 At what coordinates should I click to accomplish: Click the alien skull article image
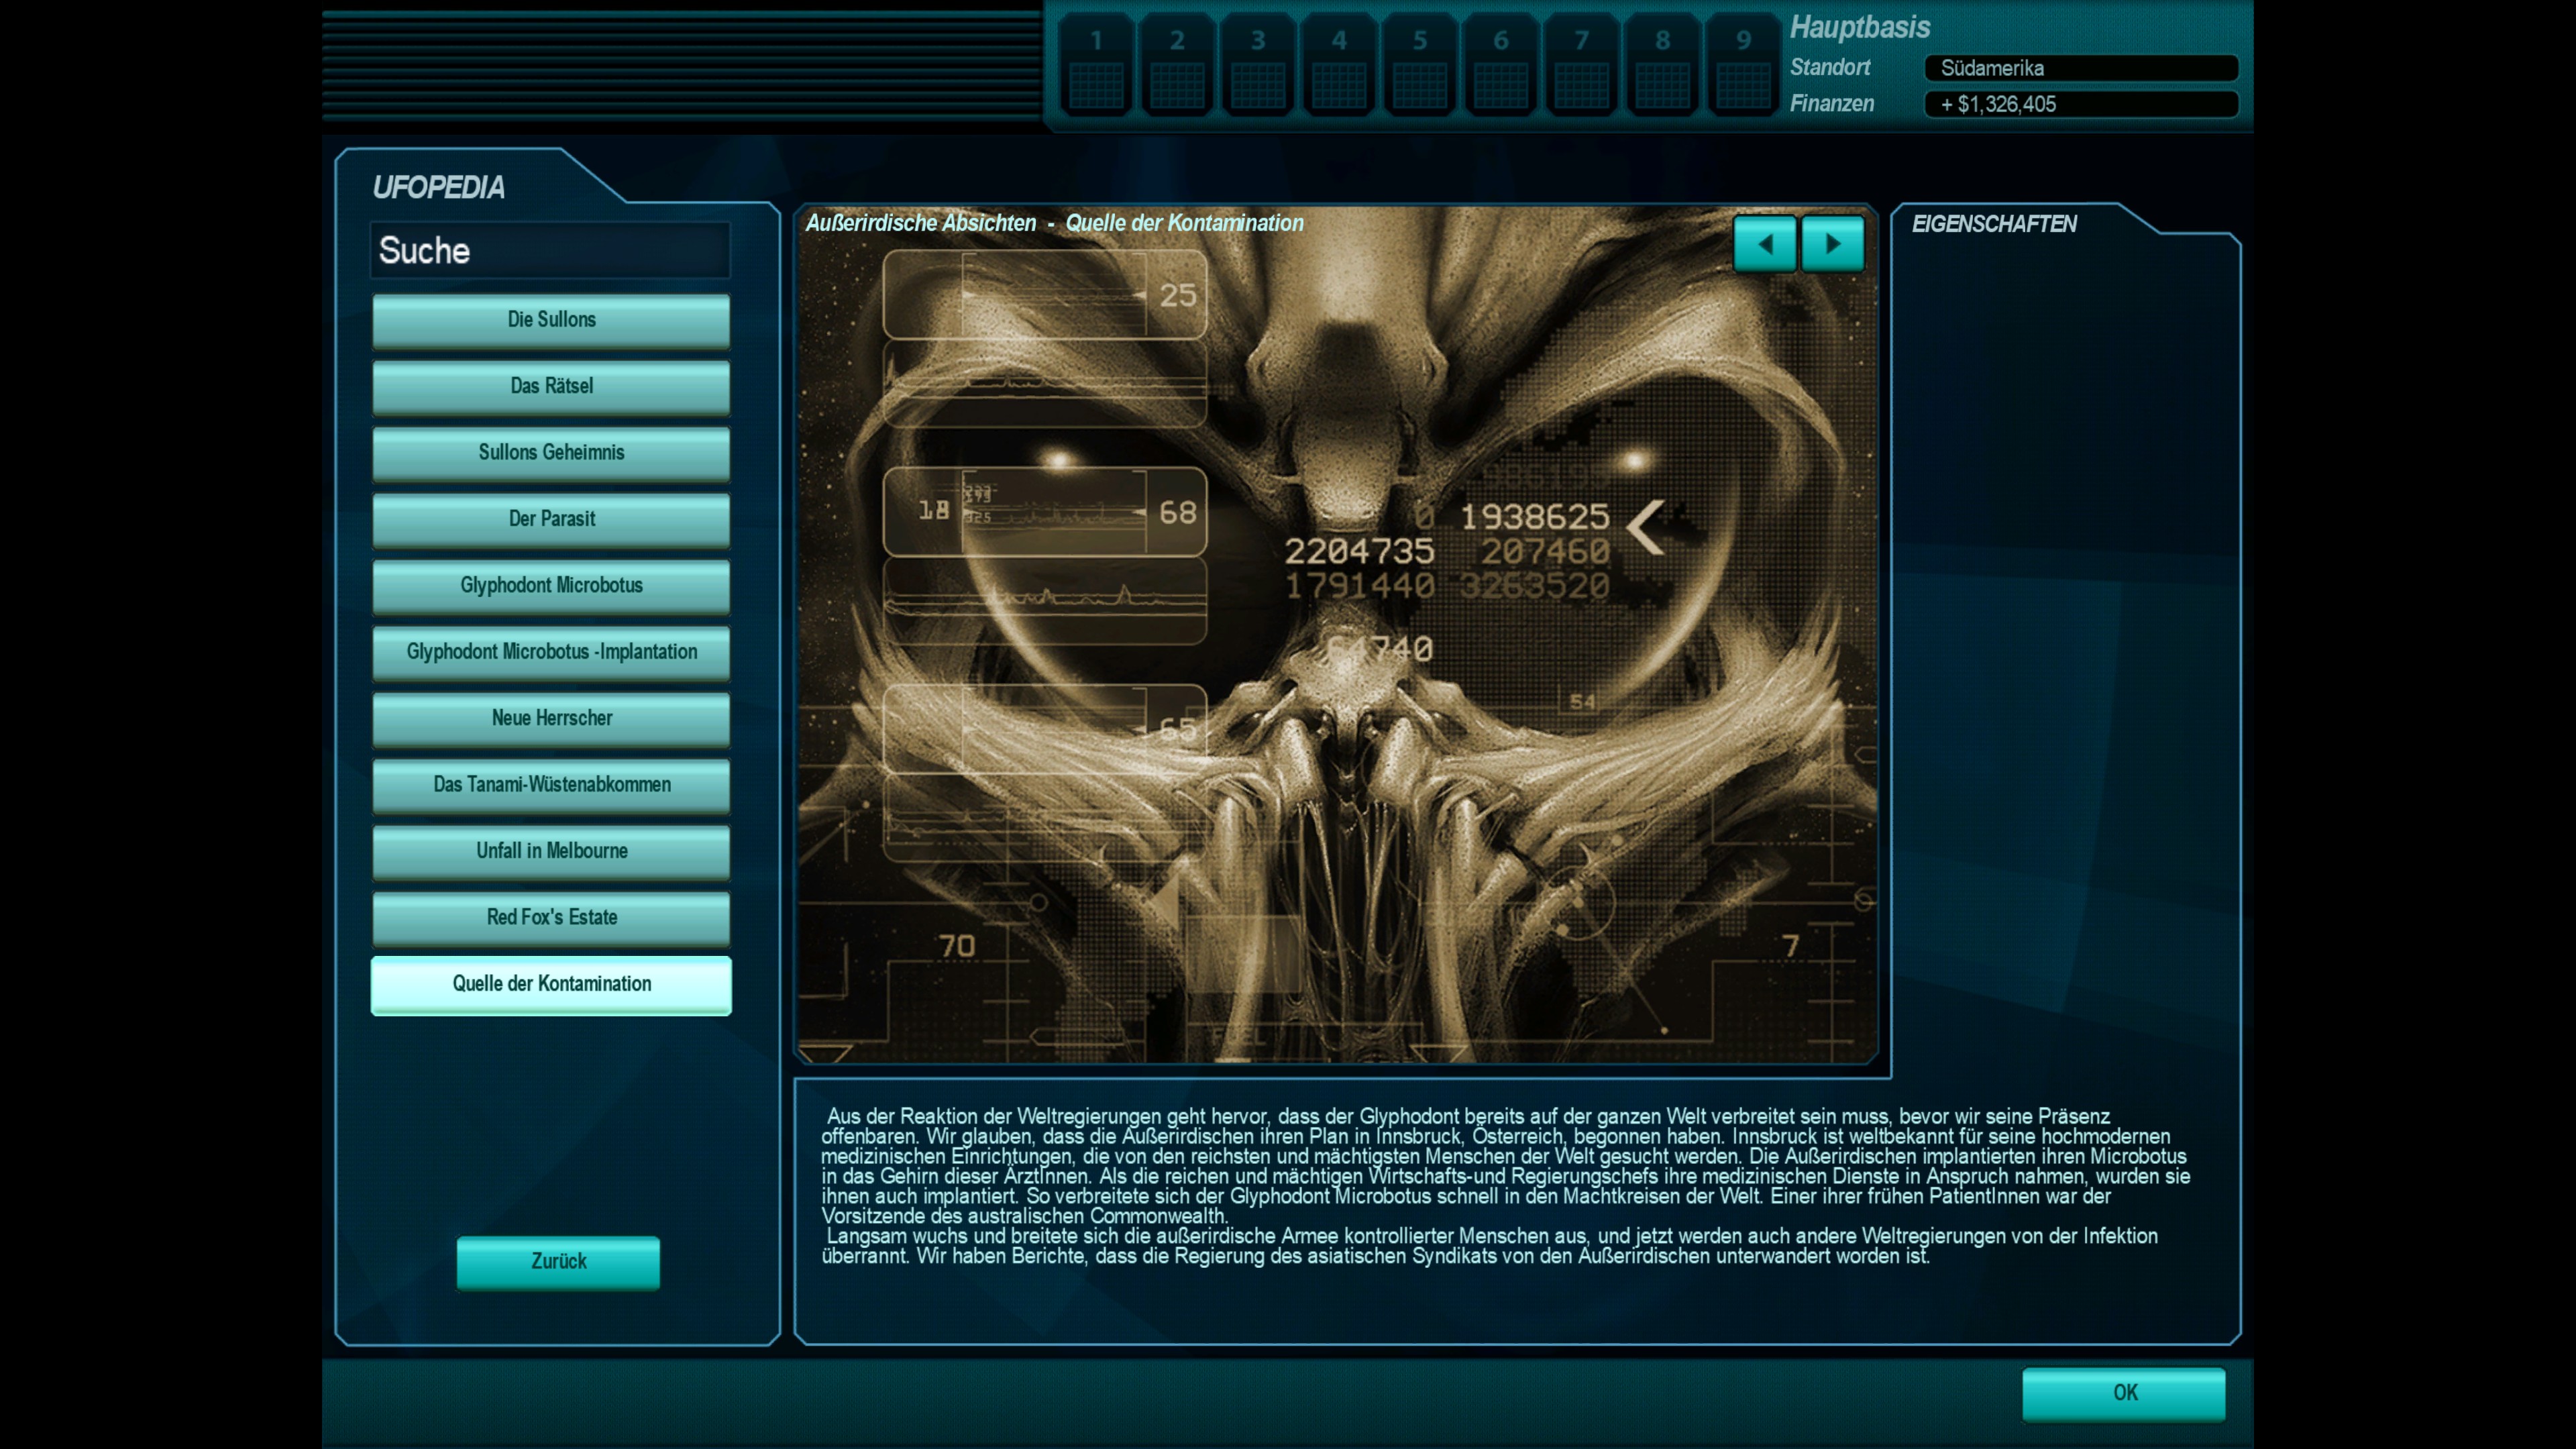tap(1336, 640)
